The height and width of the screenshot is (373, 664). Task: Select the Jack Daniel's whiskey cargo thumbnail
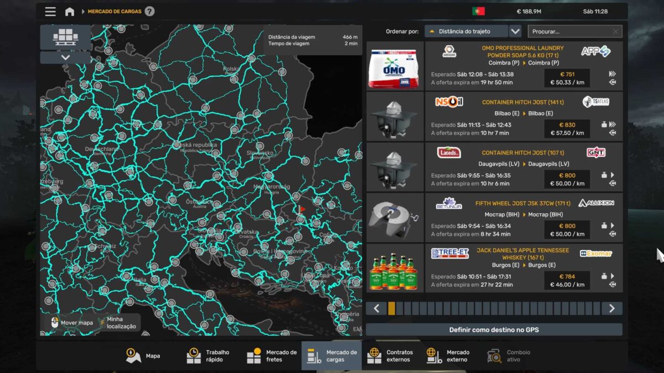tap(395, 269)
